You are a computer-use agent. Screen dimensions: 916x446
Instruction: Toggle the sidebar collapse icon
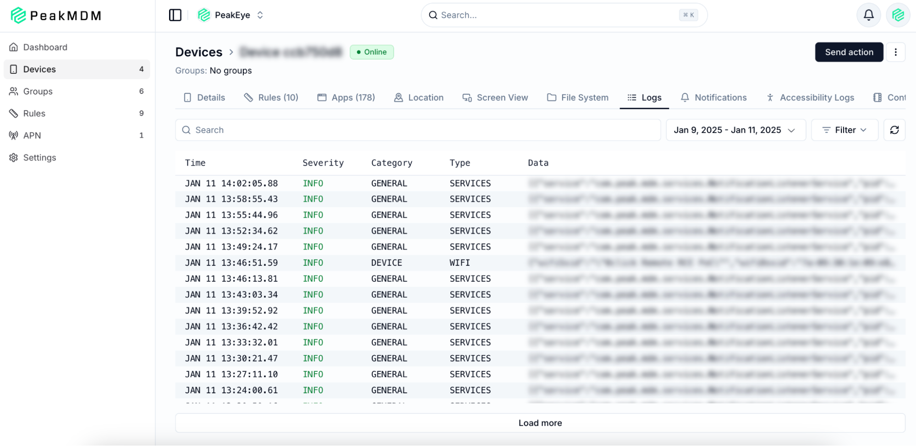[175, 15]
